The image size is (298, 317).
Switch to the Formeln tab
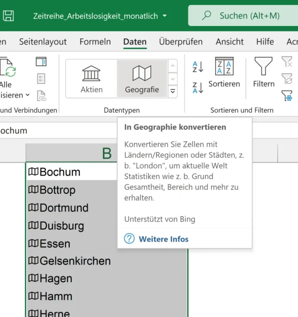pos(95,42)
